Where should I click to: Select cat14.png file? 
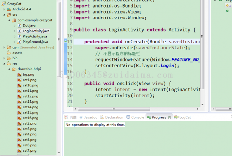coord(30,107)
